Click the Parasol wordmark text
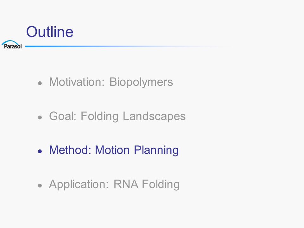 coord(13,46)
